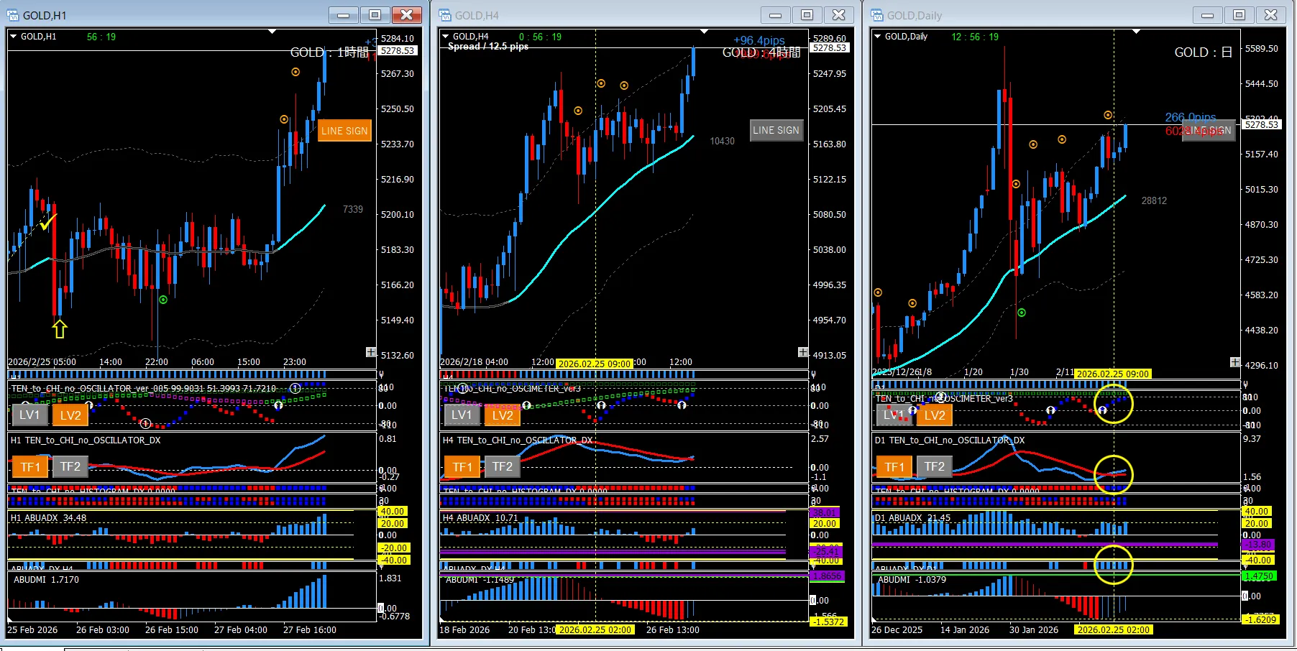The image size is (1297, 651).
Task: Click the GOLD,H1 window title icon
Action: point(13,15)
